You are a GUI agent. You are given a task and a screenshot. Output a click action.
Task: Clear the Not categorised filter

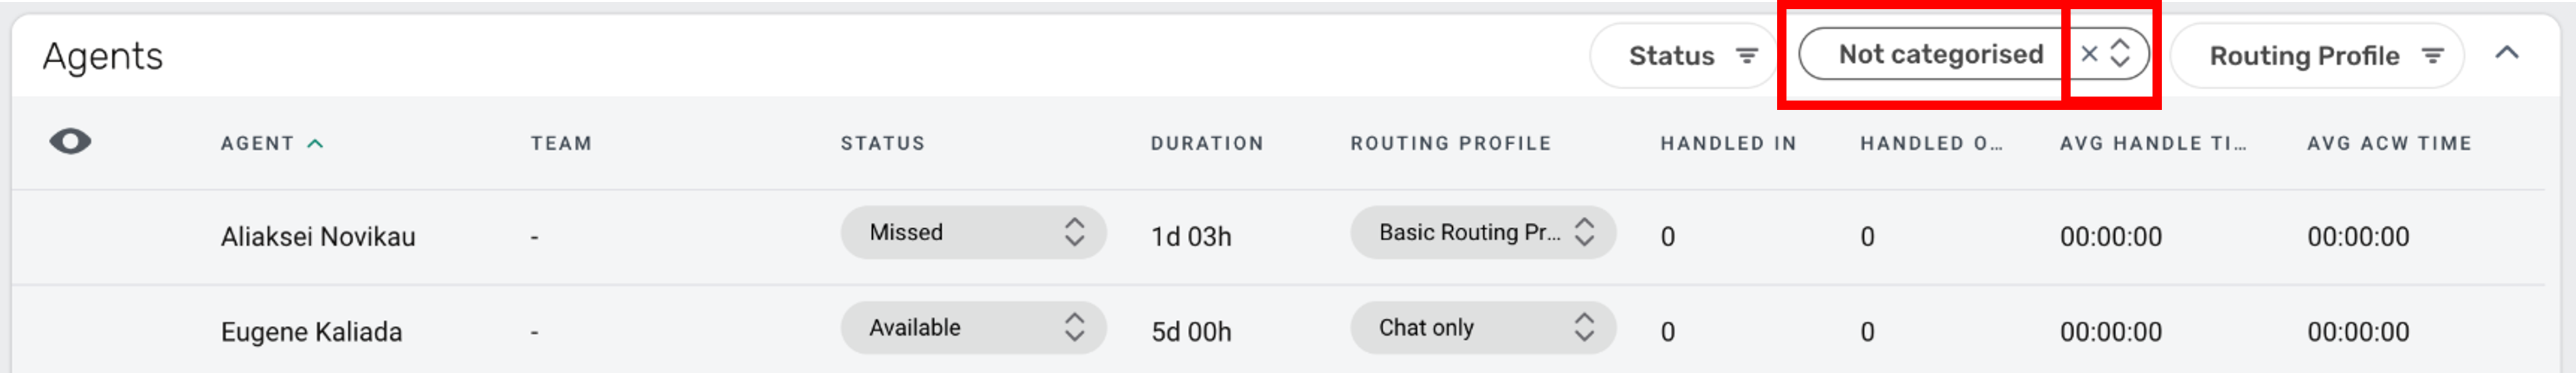click(x=2089, y=54)
